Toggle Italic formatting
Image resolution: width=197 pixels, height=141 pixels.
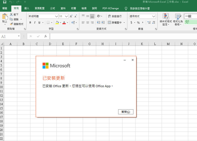[35, 23]
